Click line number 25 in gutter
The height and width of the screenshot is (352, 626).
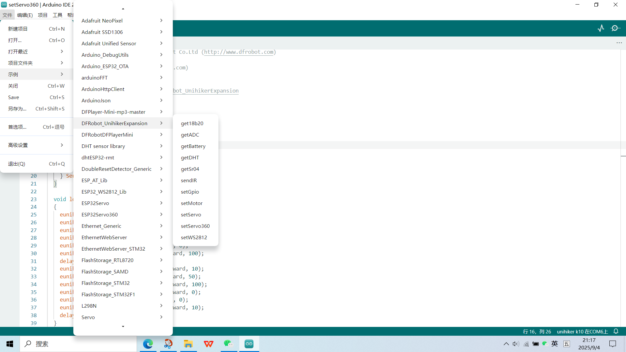pos(34,214)
